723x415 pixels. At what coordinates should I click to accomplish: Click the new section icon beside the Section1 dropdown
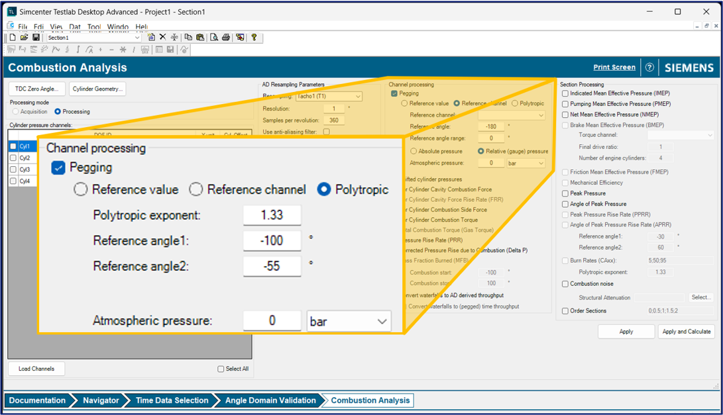coord(151,37)
